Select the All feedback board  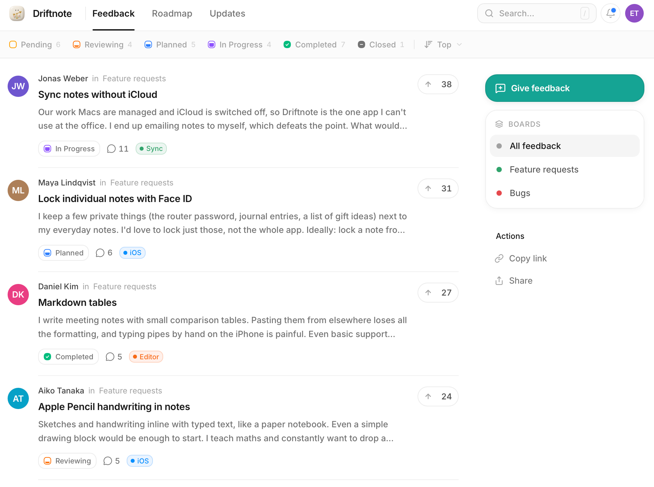click(564, 146)
